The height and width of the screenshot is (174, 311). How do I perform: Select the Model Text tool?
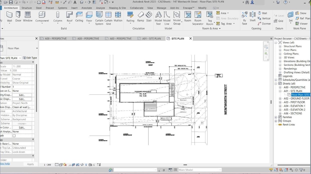point(158,18)
